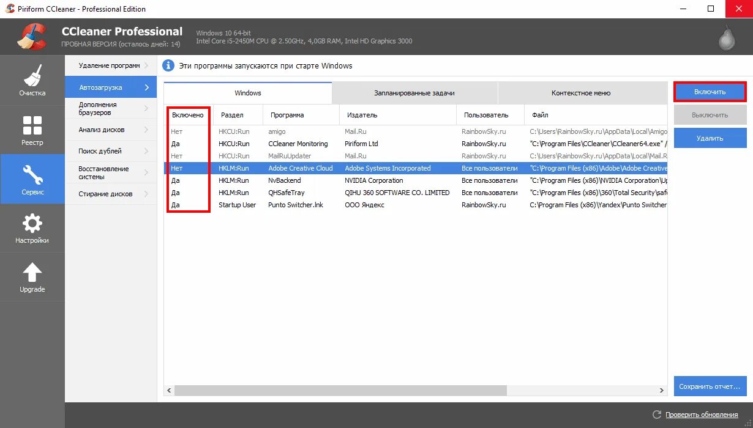Click Проверить обновления link

click(702, 415)
